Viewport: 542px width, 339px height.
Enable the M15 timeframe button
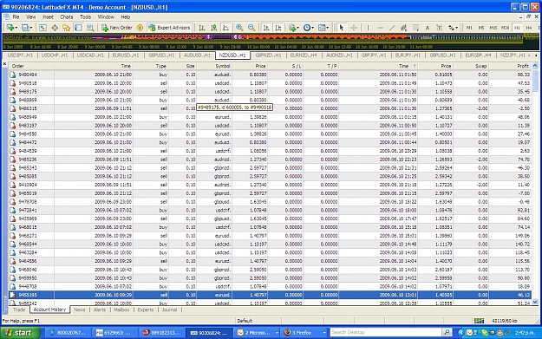pos(493,28)
